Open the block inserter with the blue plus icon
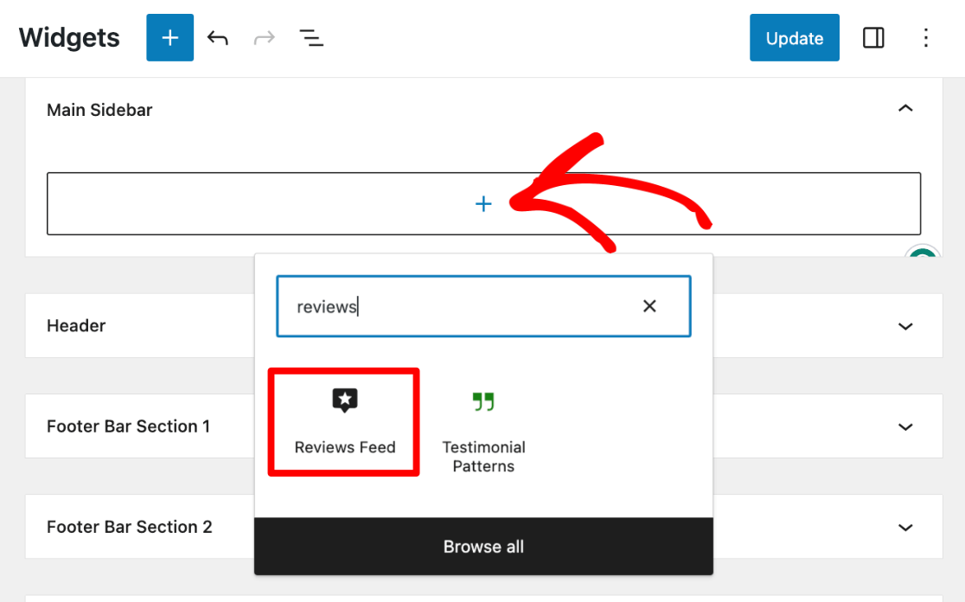The height and width of the screenshot is (602, 965). coord(169,37)
